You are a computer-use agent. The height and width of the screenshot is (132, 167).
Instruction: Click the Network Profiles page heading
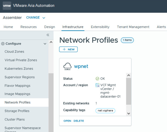[89, 40]
